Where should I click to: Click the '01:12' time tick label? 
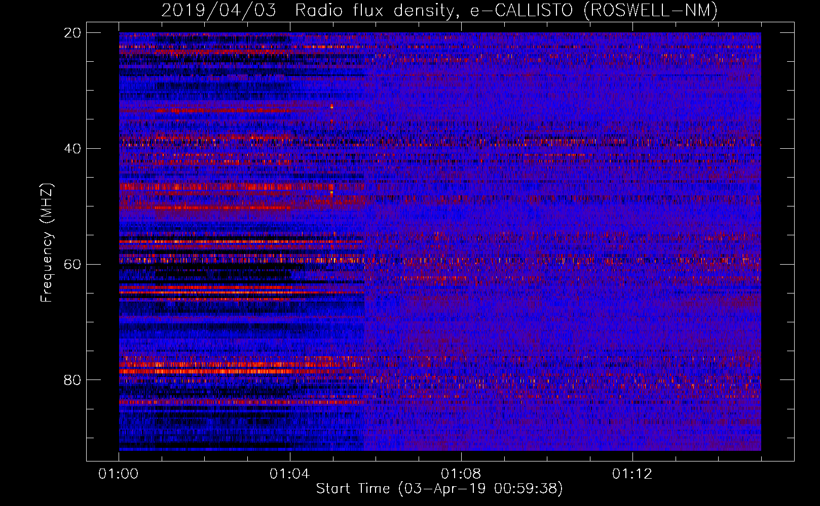[x=632, y=474]
